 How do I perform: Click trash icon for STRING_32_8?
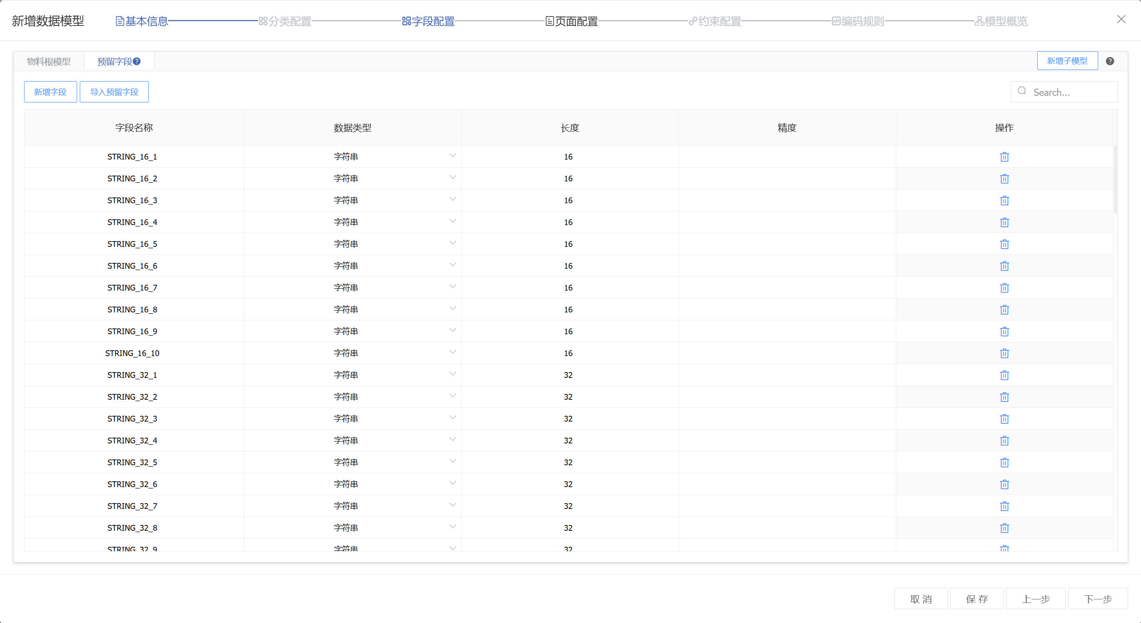pos(1004,528)
